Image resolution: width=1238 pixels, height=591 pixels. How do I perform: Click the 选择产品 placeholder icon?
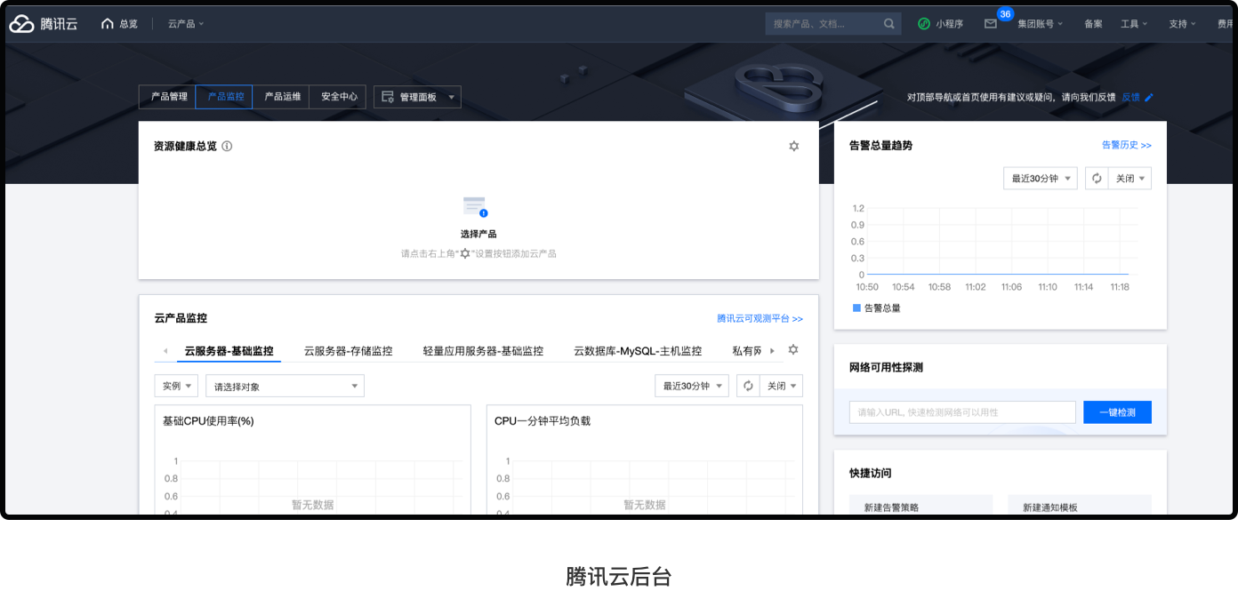(x=476, y=207)
